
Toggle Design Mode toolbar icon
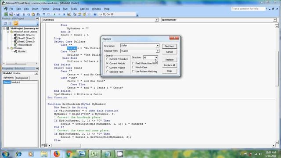[69, 14]
